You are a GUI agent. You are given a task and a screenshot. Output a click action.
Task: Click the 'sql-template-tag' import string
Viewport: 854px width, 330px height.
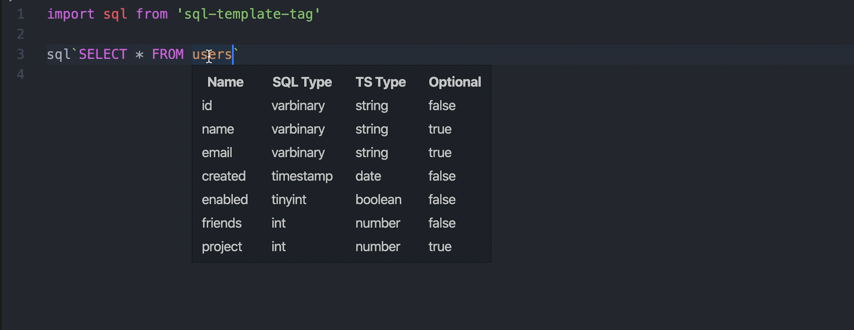pyautogui.click(x=249, y=14)
